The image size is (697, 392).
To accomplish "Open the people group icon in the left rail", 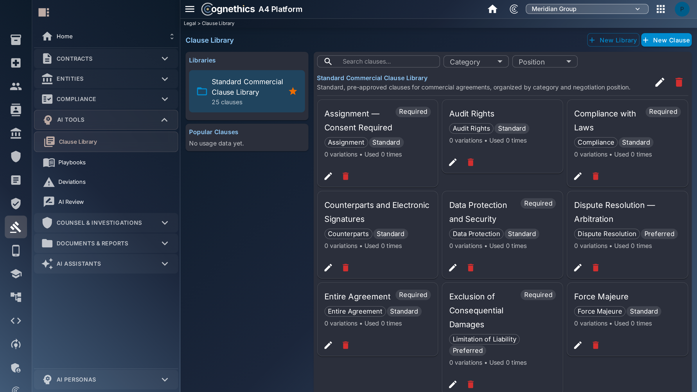I will [16, 86].
